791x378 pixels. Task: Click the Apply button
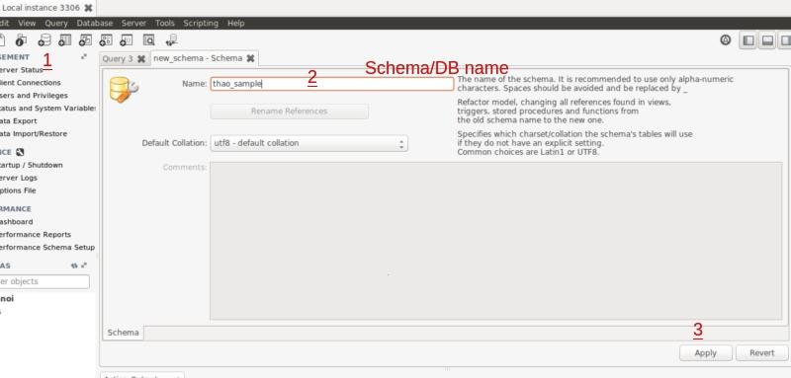pos(705,353)
